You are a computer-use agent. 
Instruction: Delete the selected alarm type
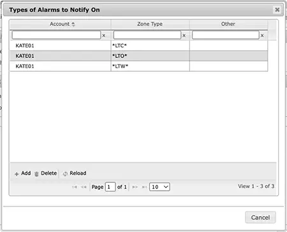click(46, 173)
